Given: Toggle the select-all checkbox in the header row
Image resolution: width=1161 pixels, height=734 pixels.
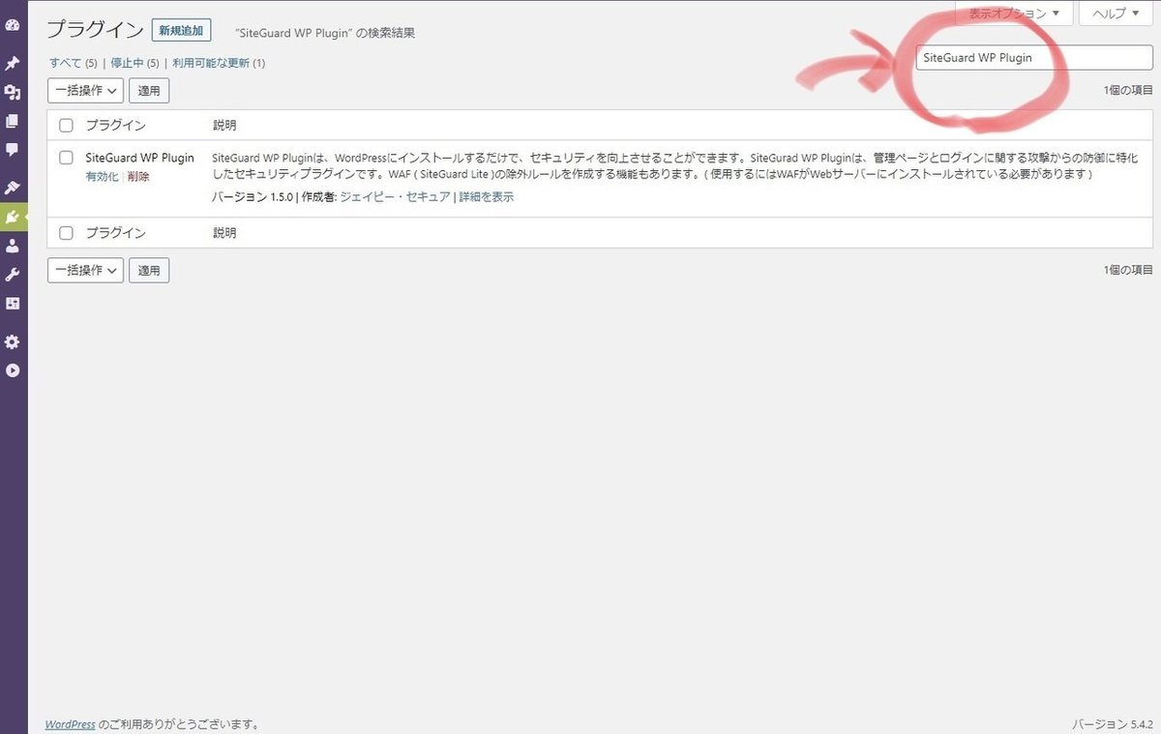Looking at the screenshot, I should pyautogui.click(x=66, y=125).
